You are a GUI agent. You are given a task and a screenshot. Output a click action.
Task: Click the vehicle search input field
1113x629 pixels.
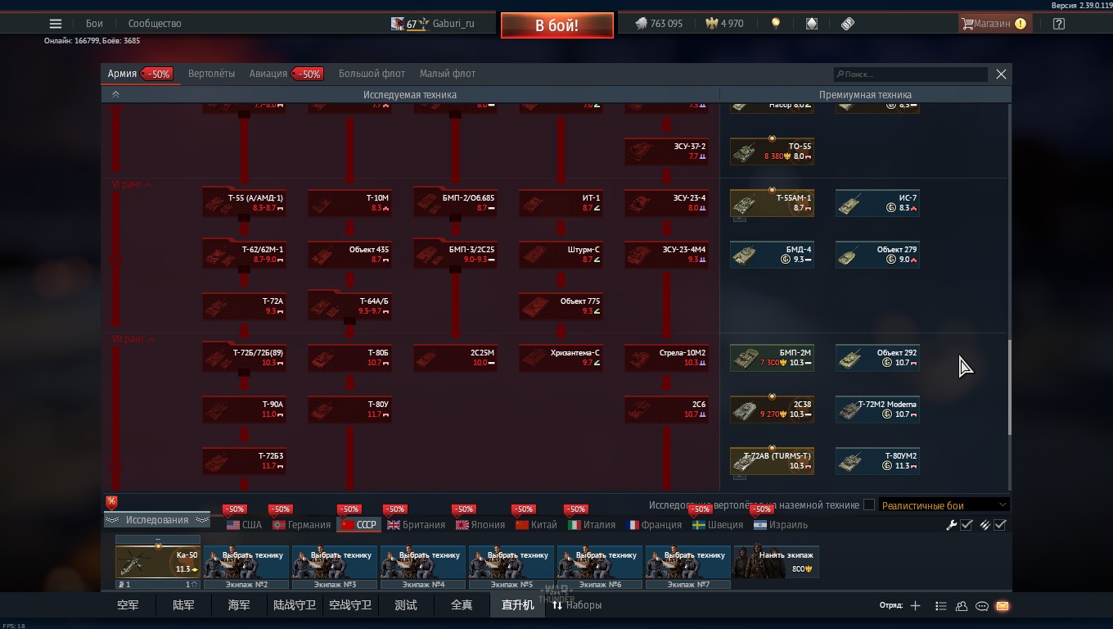coord(910,74)
